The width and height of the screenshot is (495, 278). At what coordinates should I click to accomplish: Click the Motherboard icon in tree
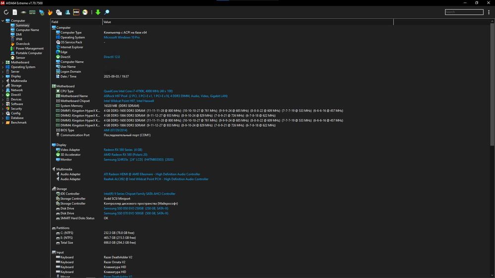click(x=7, y=62)
